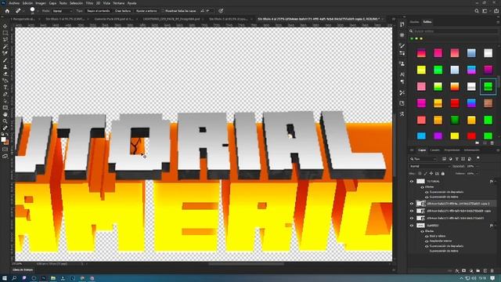Open the Opacidad dropdown arrow
501x282 pixels.
(478, 166)
